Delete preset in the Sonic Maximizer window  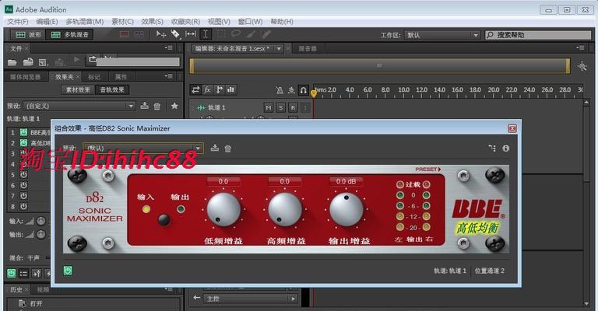(227, 149)
